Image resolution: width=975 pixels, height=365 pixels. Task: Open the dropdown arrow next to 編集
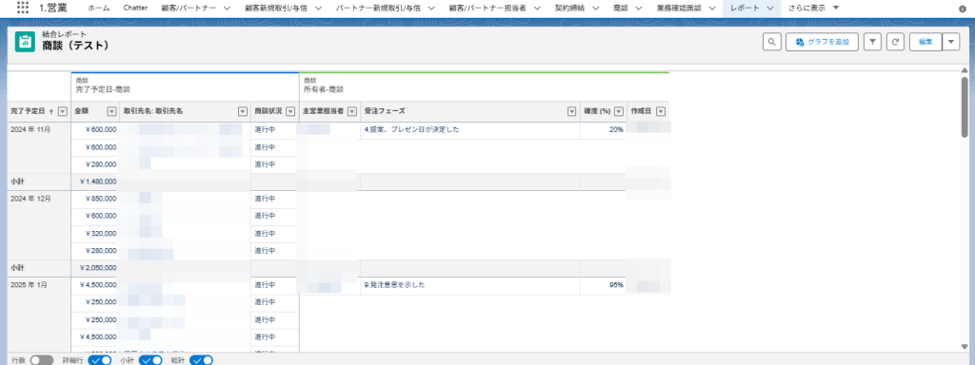(x=951, y=42)
